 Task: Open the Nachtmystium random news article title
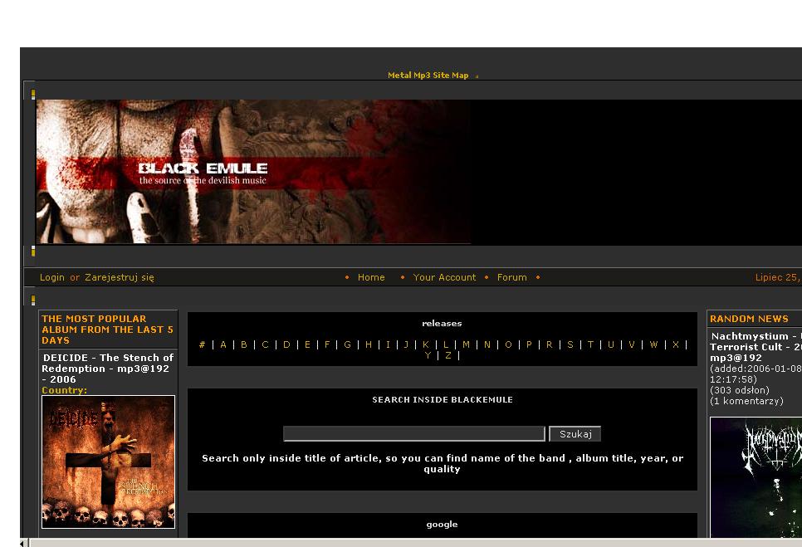pos(756,347)
